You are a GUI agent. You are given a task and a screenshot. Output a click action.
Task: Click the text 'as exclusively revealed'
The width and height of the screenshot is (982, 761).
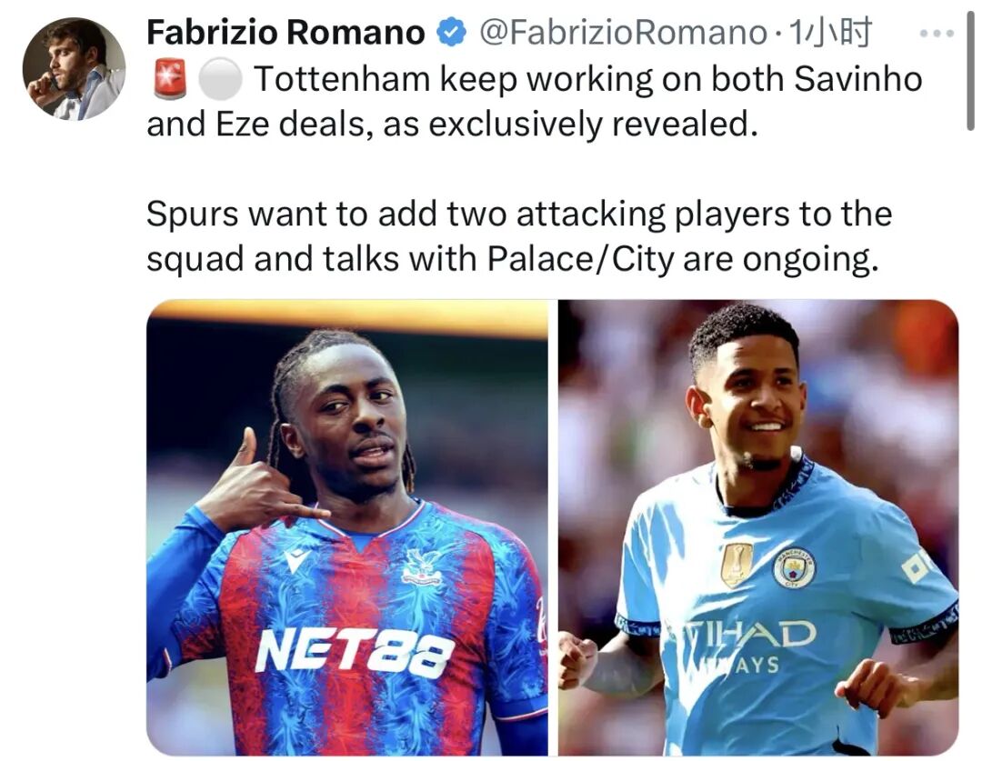pos(566,124)
